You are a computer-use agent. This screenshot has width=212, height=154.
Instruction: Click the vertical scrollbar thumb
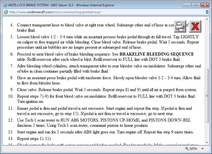coord(207,96)
